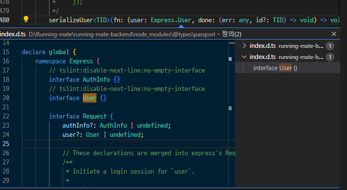Image resolution: width=347 pixels, height=190 pixels.
Task: Select the 'interface User {}' reference result
Action: [288, 68]
